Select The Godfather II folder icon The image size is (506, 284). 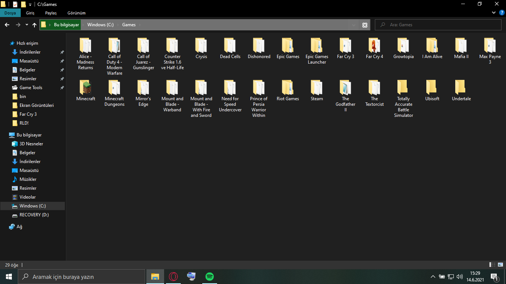coord(346,87)
